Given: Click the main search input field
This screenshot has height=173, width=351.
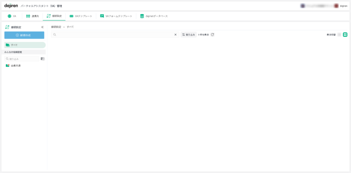Looking at the screenshot, I should pos(115,35).
